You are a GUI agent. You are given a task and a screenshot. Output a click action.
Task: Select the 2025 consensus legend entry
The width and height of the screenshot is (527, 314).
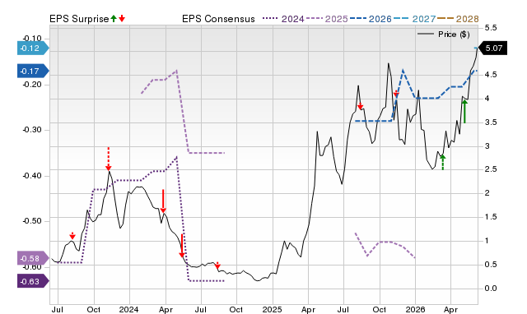(327, 19)
